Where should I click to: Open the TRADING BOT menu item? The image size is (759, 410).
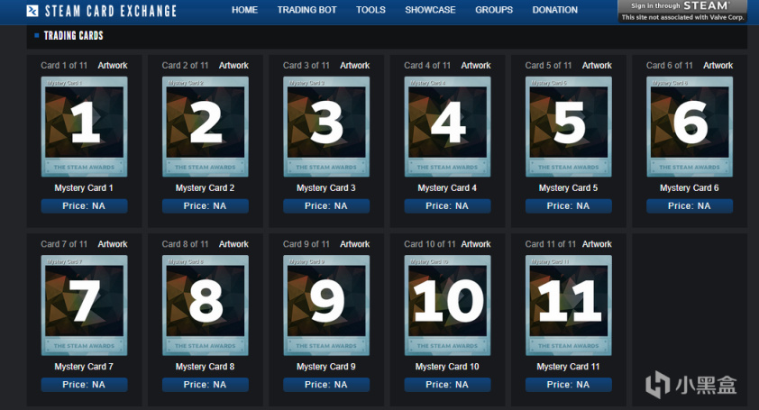point(306,10)
